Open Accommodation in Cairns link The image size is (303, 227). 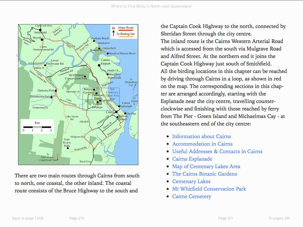(x=202, y=144)
